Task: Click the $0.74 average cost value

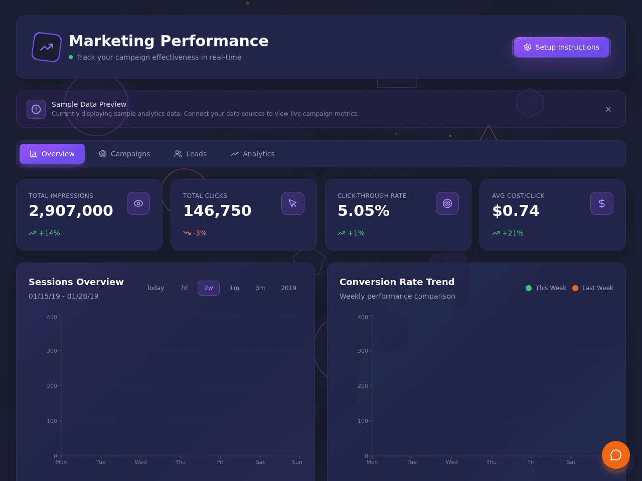Action: (516, 211)
